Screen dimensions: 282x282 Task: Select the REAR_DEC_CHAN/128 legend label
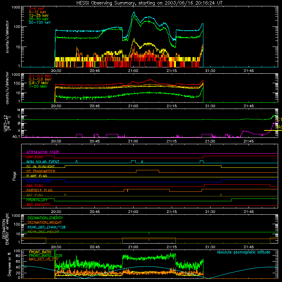47,227
